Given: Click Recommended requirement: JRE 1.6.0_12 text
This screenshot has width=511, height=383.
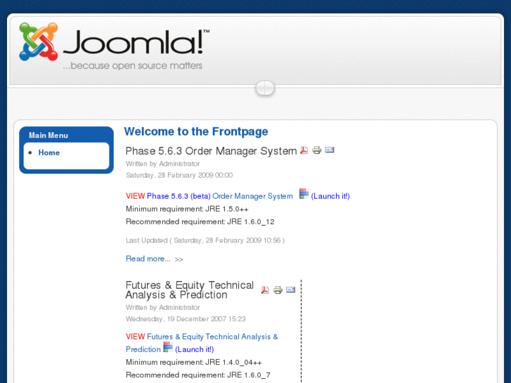Looking at the screenshot, I should [200, 222].
